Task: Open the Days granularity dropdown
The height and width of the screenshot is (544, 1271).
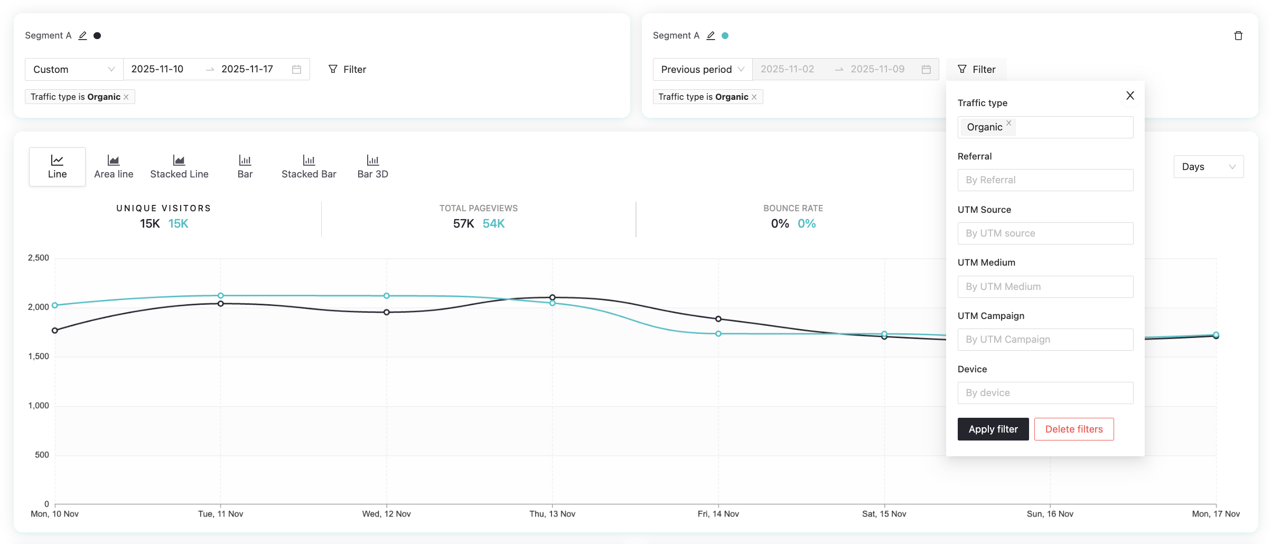Action: point(1208,166)
